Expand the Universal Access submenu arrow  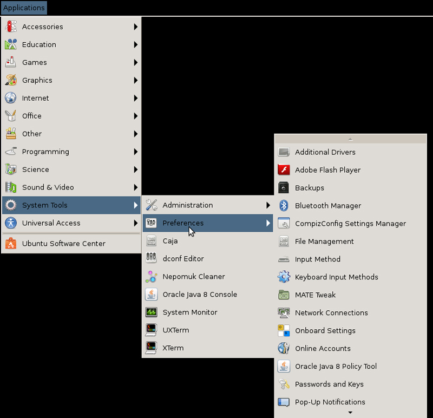click(136, 223)
